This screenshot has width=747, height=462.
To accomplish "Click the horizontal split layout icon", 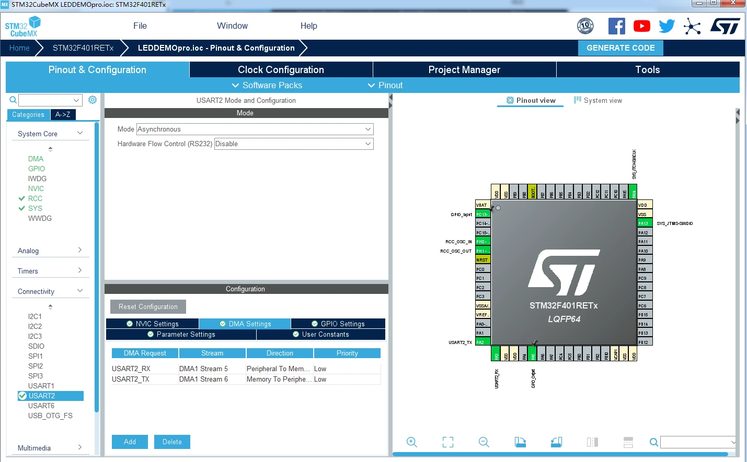I will [628, 442].
